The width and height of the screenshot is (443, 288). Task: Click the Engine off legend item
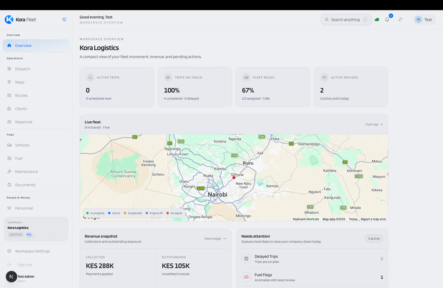pos(154,213)
